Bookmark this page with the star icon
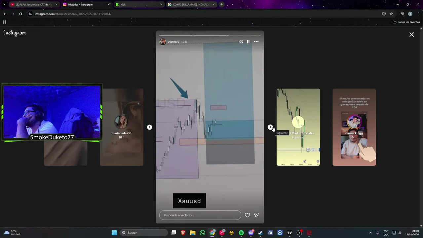Image resolution: width=423 pixels, height=238 pixels. tap(391, 14)
